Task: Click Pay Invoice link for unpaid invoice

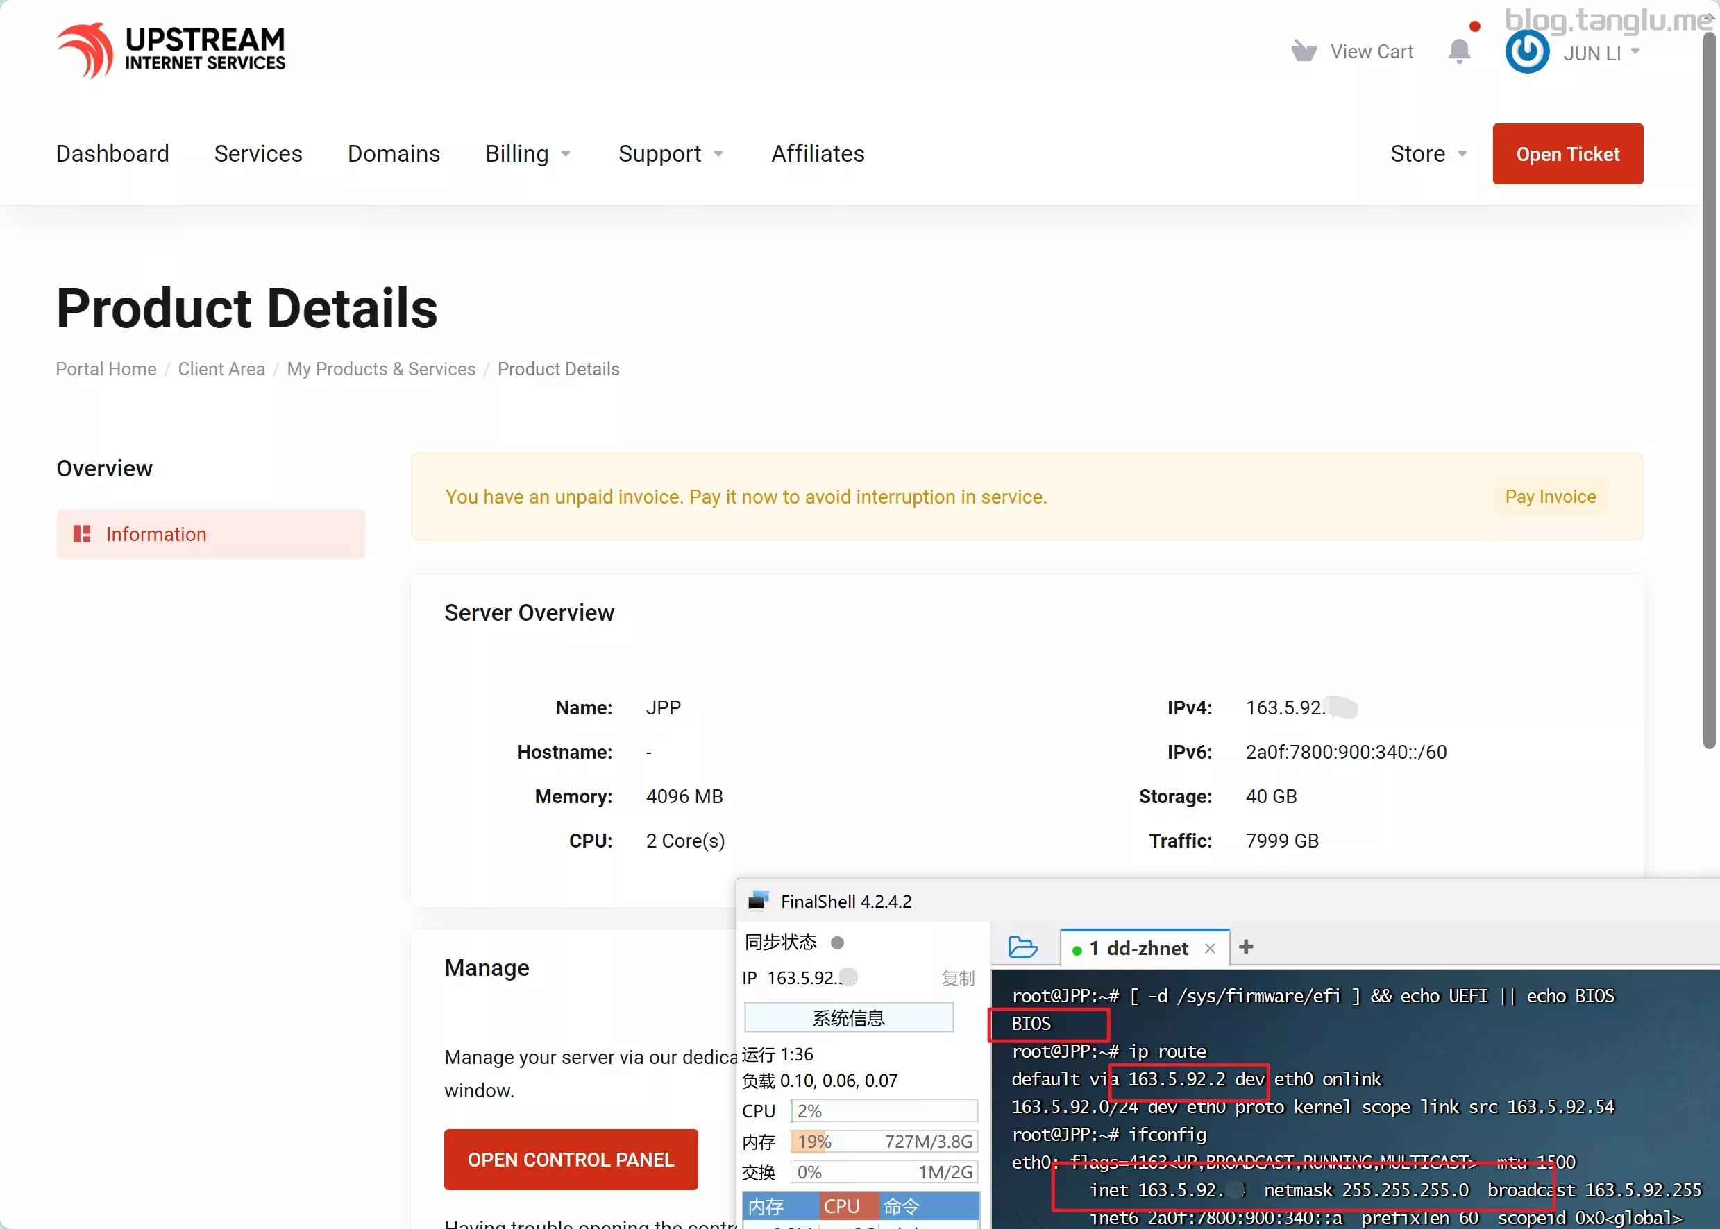Action: pyautogui.click(x=1549, y=496)
